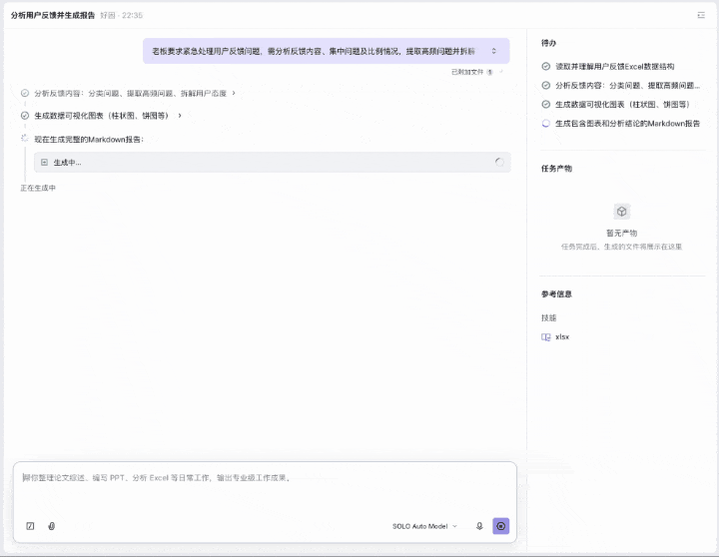The width and height of the screenshot is (719, 557).
Task: Click in-progress circle for Markdown报告 todo item
Action: tap(546, 124)
